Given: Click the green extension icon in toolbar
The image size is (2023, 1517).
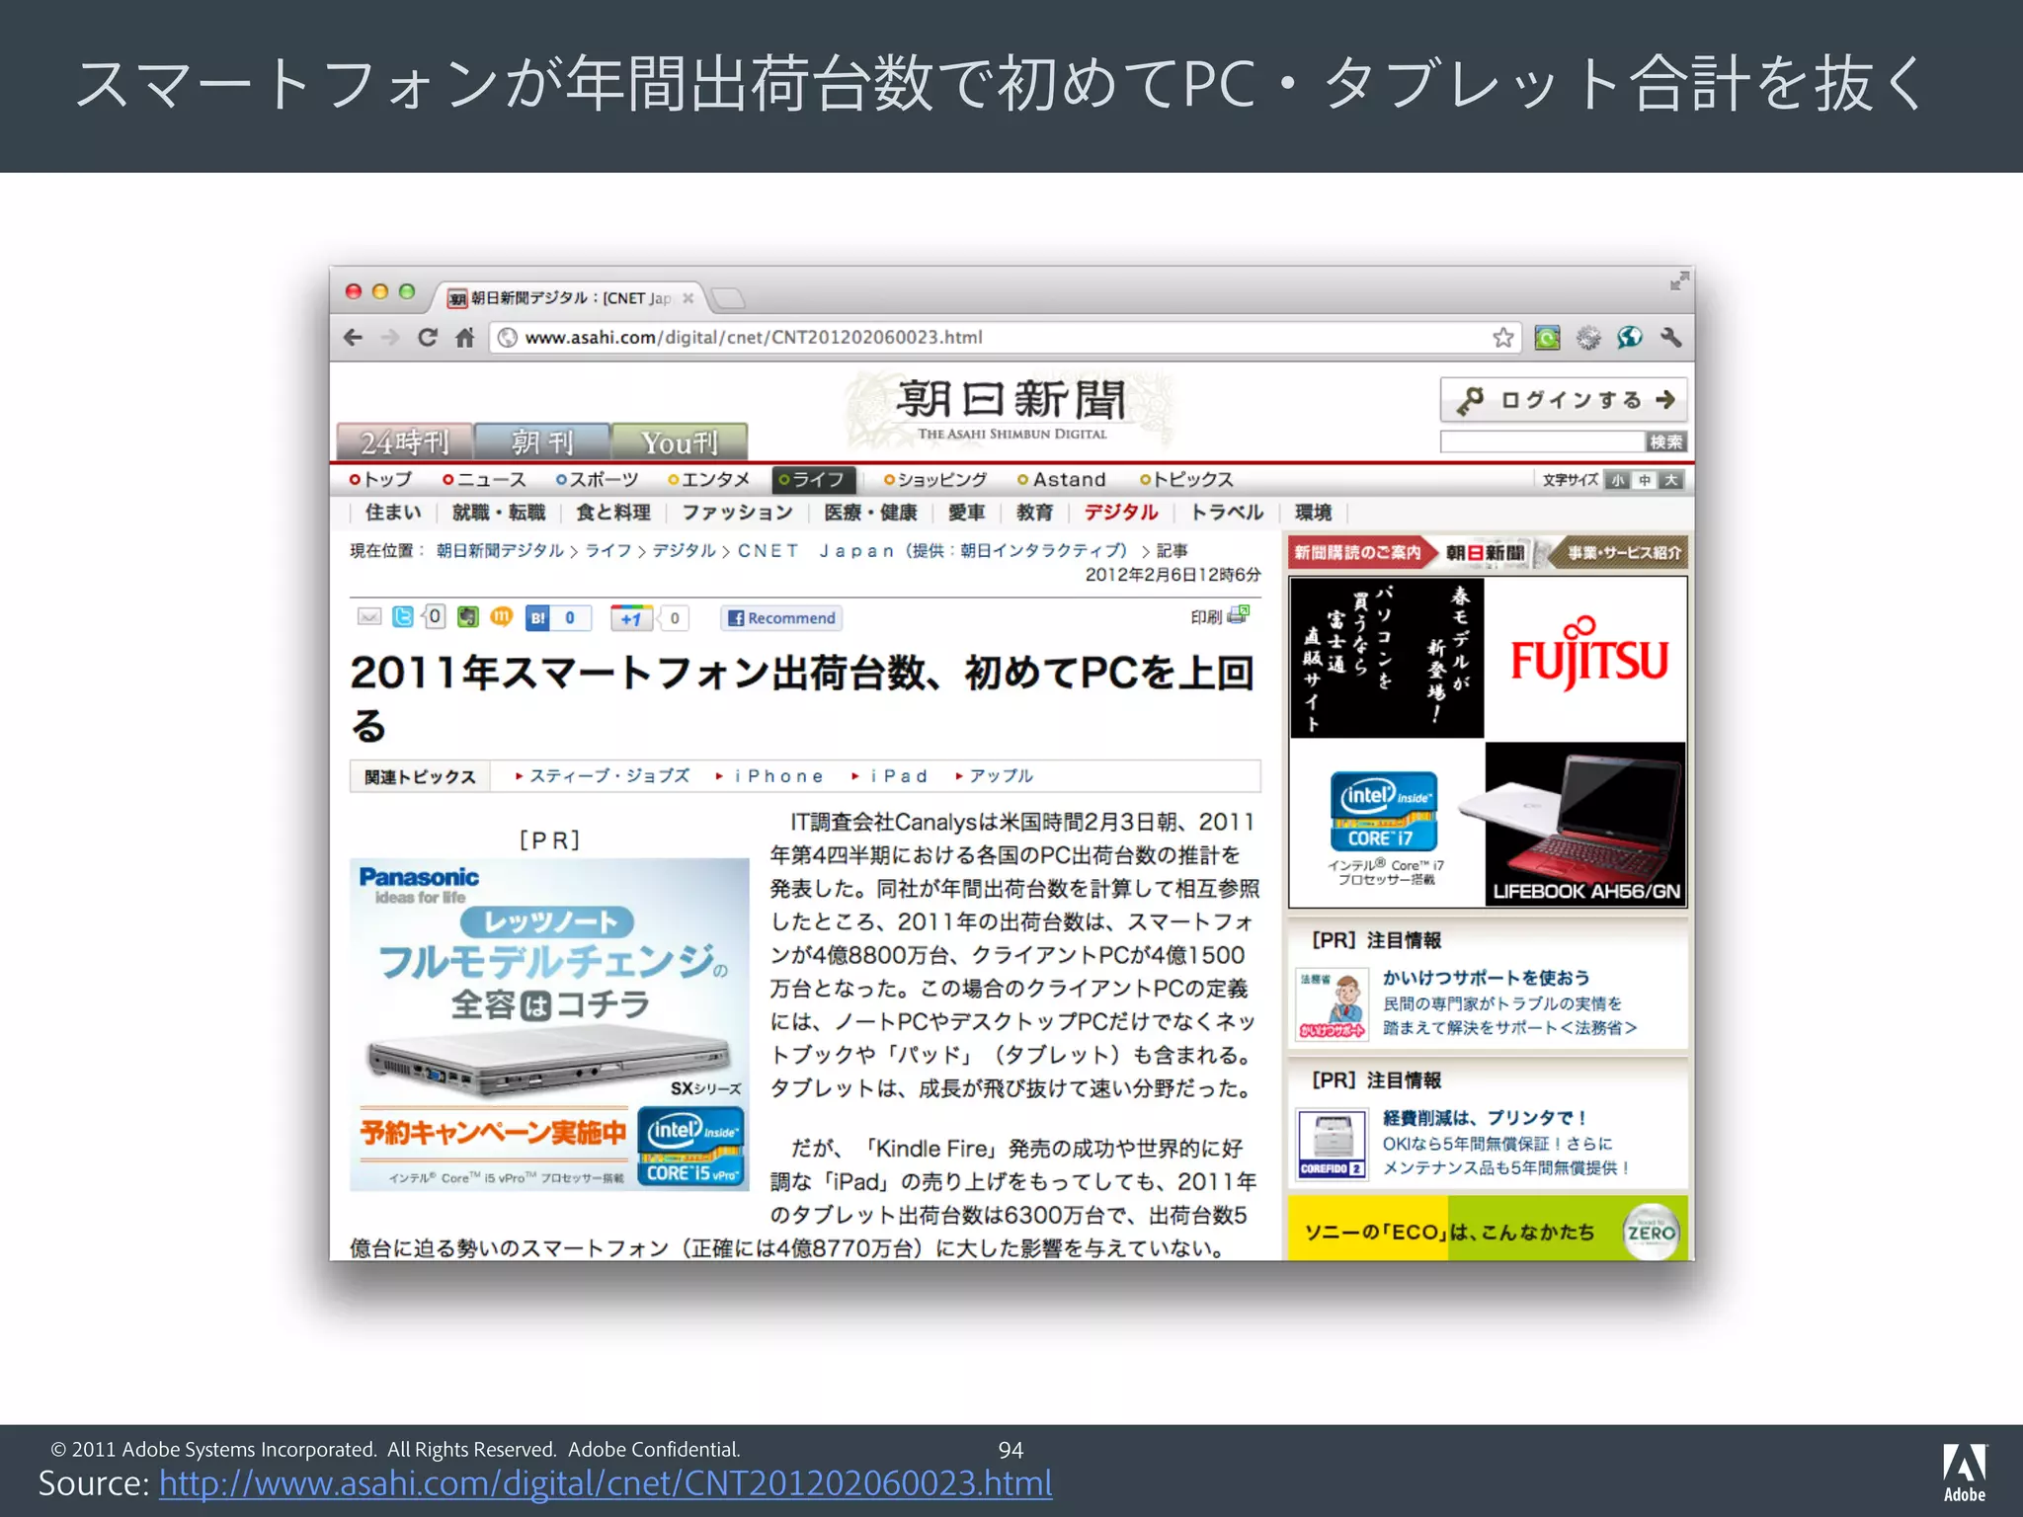Looking at the screenshot, I should pos(1547,338).
